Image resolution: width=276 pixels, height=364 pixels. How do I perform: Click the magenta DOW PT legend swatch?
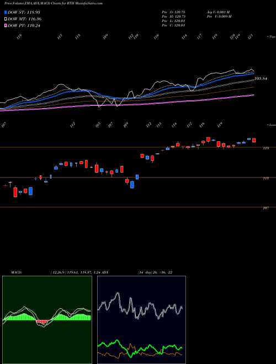[x=6, y=25]
